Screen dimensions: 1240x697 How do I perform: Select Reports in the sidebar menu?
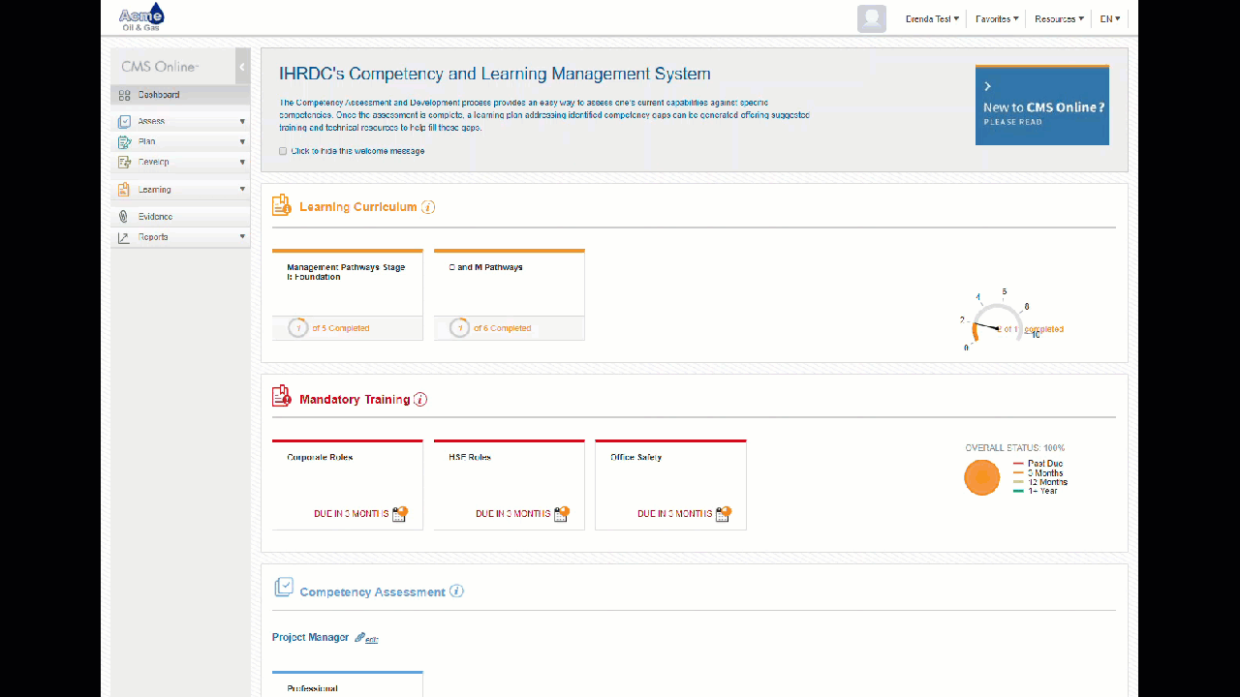[180, 237]
